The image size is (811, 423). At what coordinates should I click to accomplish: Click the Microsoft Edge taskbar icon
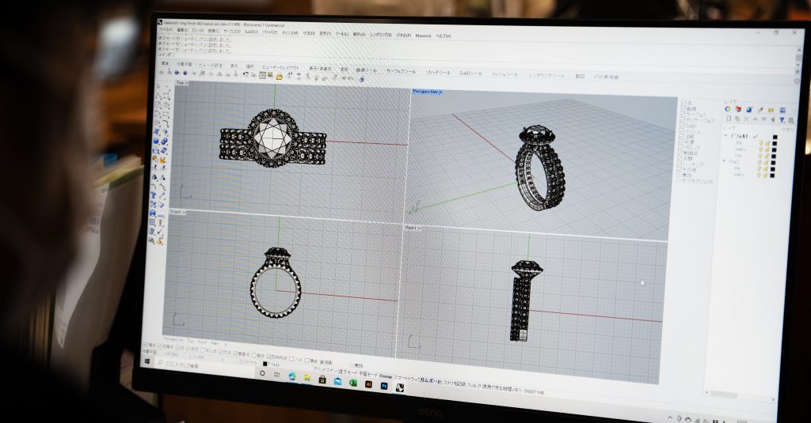(291, 376)
